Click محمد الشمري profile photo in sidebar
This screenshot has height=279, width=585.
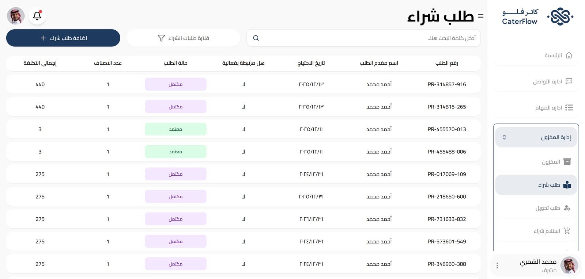click(569, 265)
